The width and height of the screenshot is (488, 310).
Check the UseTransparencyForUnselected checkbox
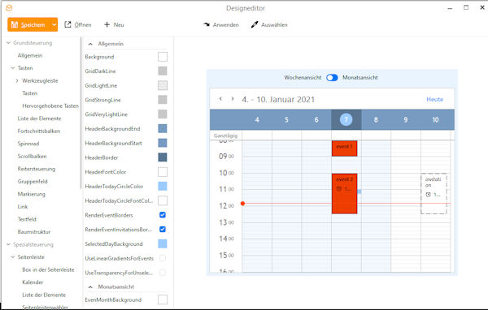coord(163,273)
